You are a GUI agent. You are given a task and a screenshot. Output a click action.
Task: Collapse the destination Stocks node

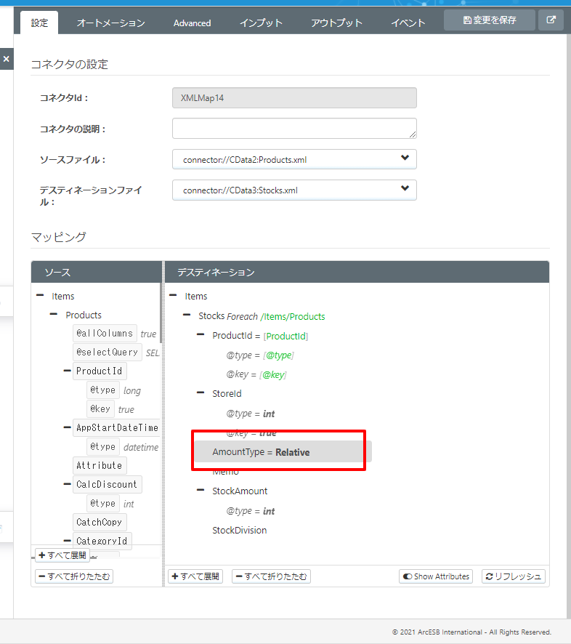pyautogui.click(x=187, y=315)
